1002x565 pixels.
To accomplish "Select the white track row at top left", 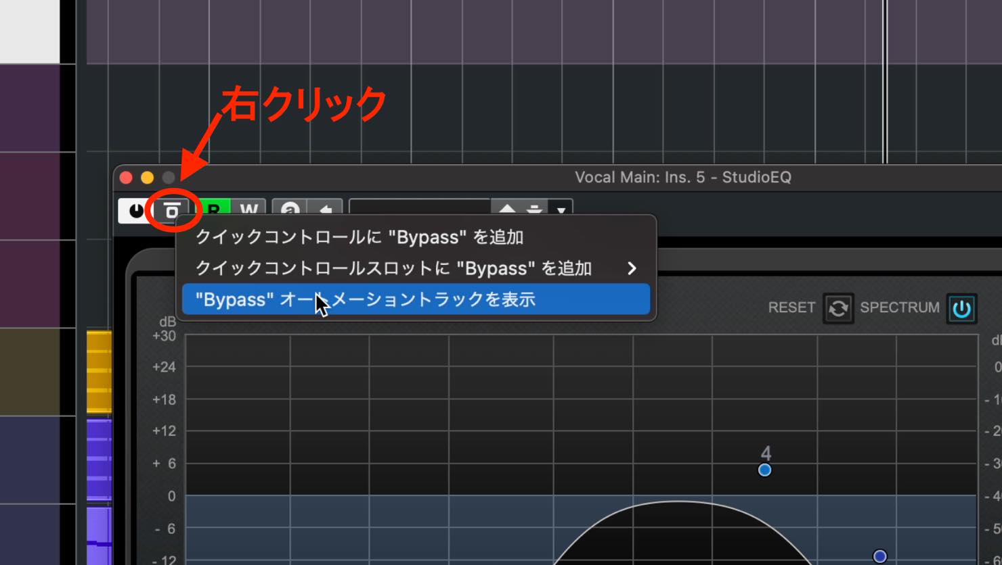I will pos(30,31).
